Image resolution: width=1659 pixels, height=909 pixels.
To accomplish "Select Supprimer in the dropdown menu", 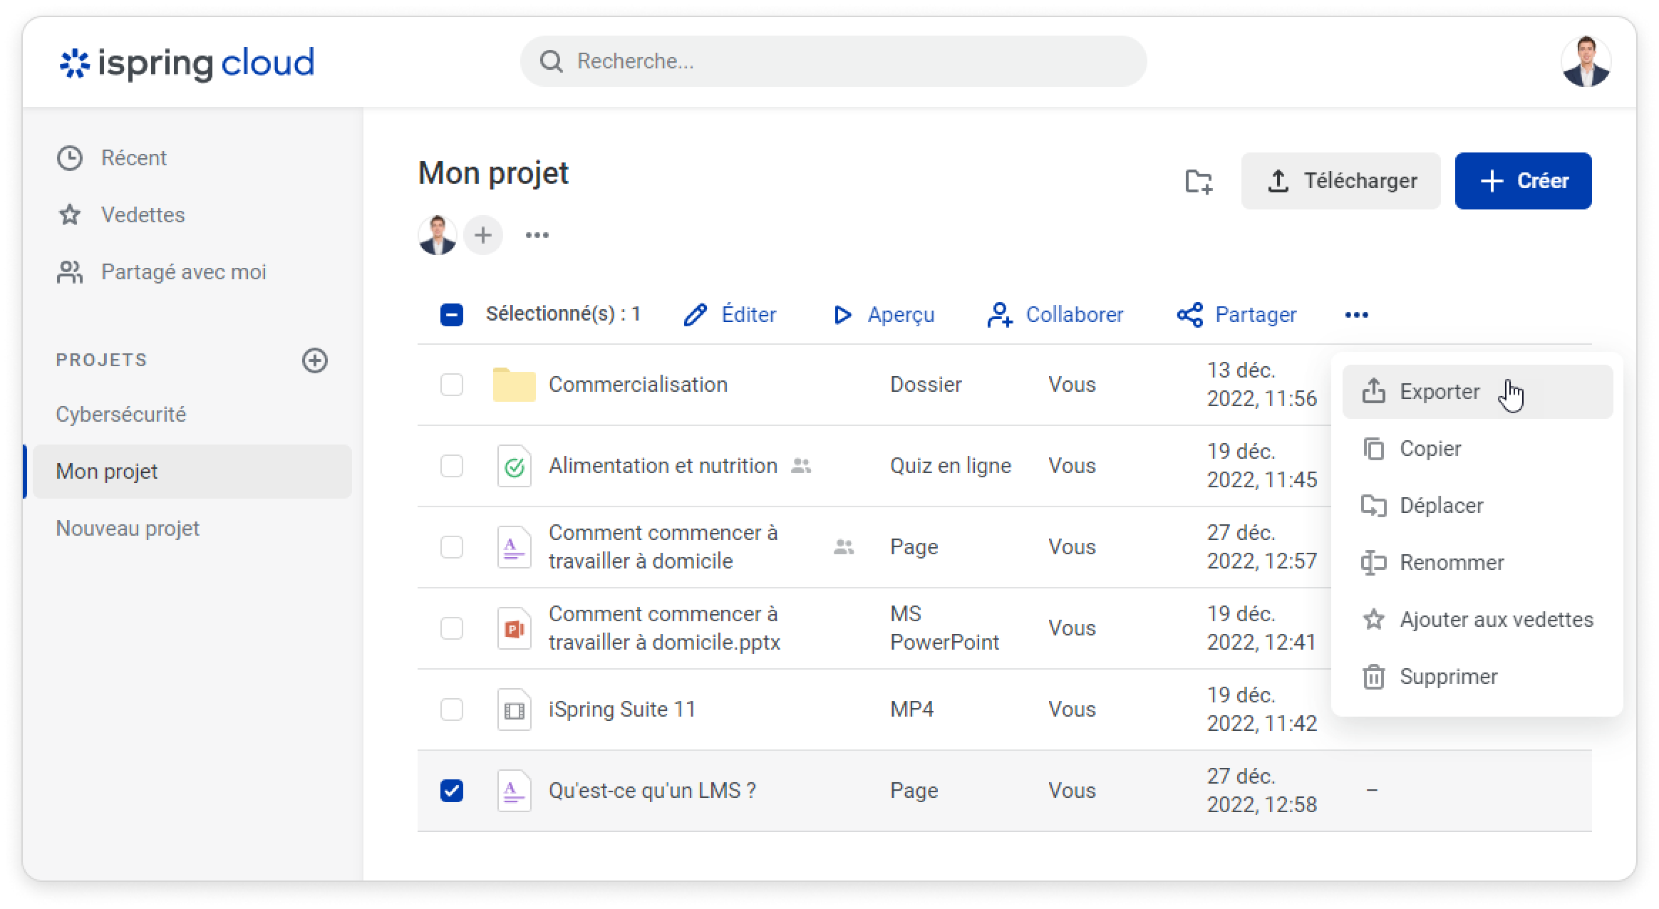I will click(x=1448, y=677).
